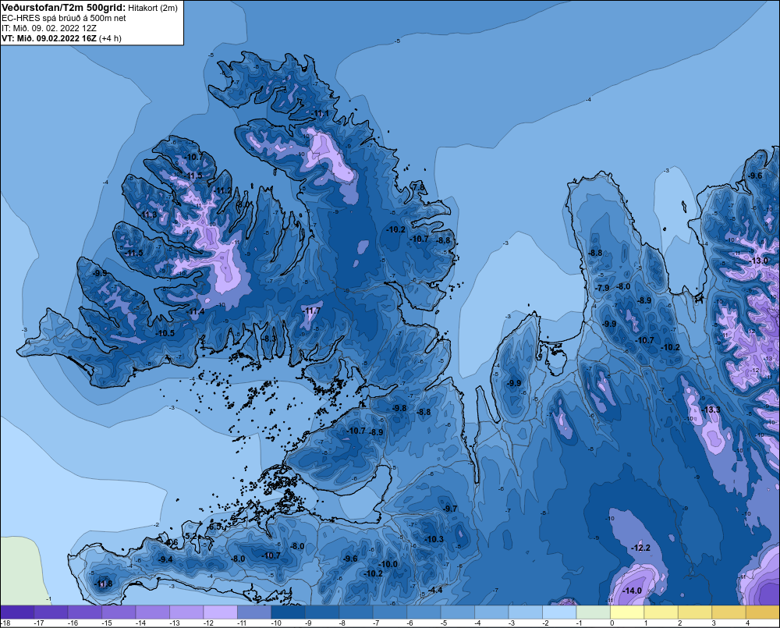Click the '-5' legend scale label
Screen dimensions: 780x628
444,623
